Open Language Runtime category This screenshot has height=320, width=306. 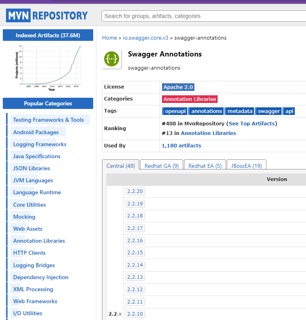coord(37,193)
